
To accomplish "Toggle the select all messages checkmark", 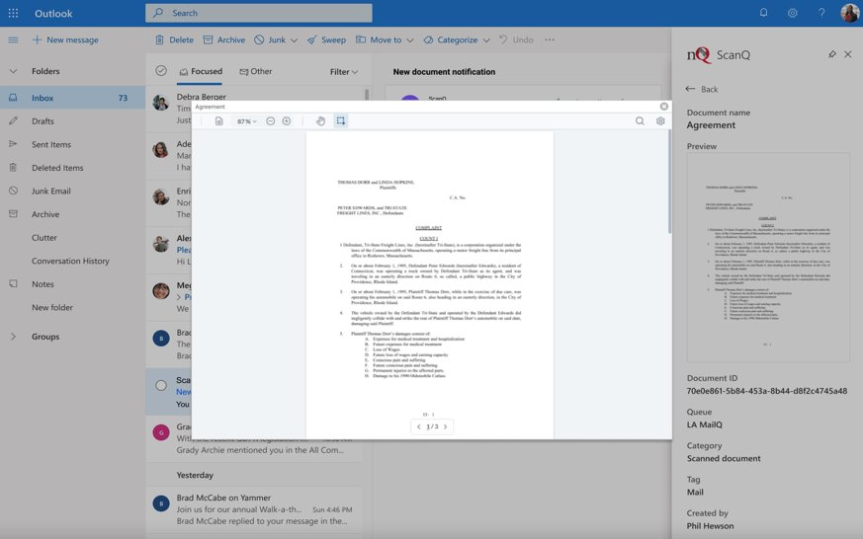I will (161, 70).
